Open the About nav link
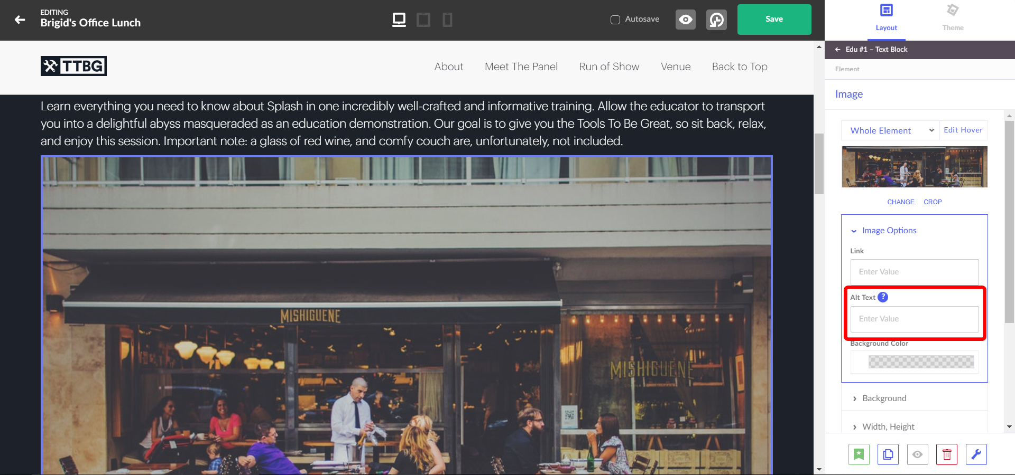This screenshot has width=1015, height=475. 449,66
